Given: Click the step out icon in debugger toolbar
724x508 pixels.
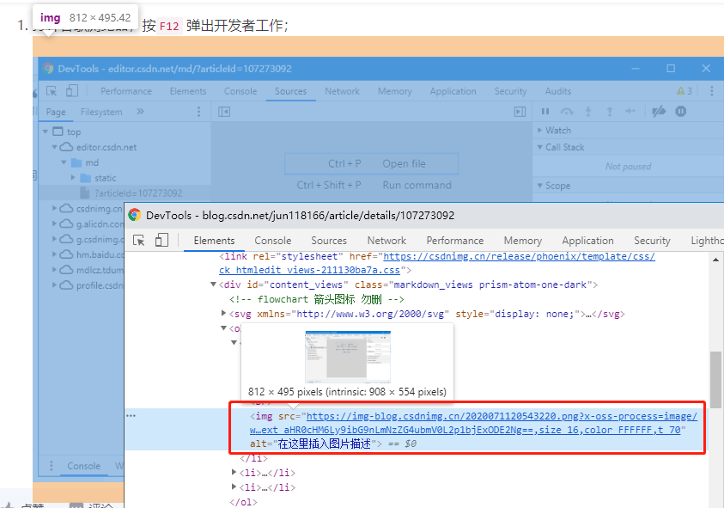Looking at the screenshot, I should (610, 112).
